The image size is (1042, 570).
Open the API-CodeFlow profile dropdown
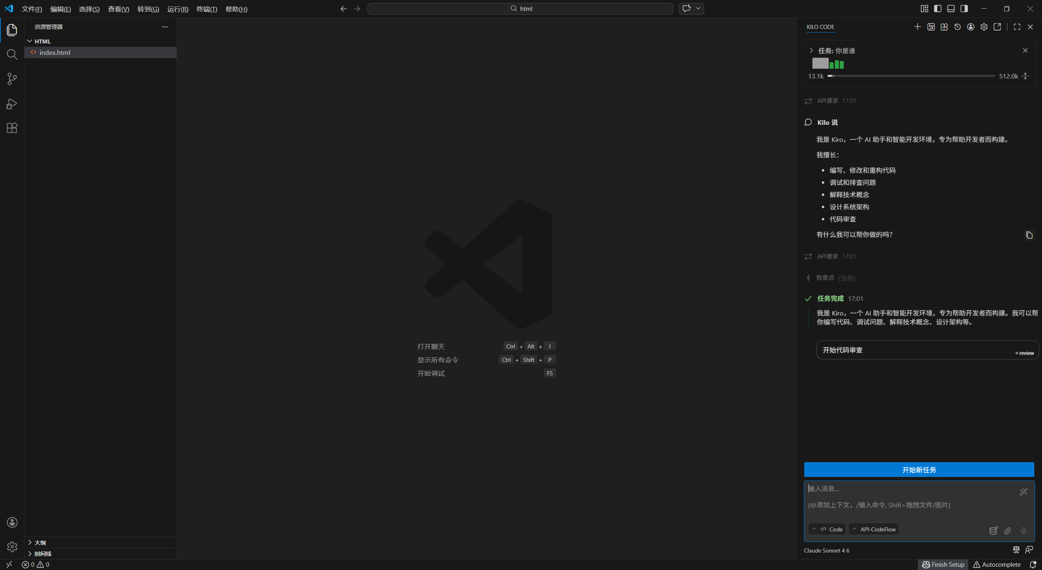[873, 529]
